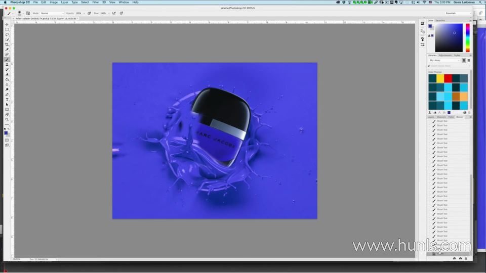Open the Color panel options menu
This screenshot has height=273, width=486.
(470, 21)
